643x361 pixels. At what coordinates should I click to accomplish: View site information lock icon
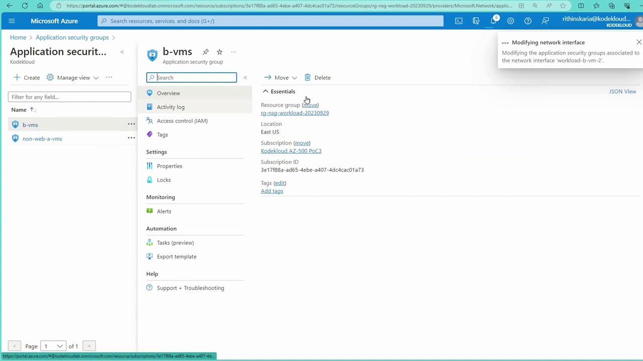click(x=59, y=6)
